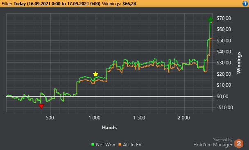The width and height of the screenshot is (249, 150).
Task: Click the 1 000 hands axis label
Action: [x=95, y=118]
